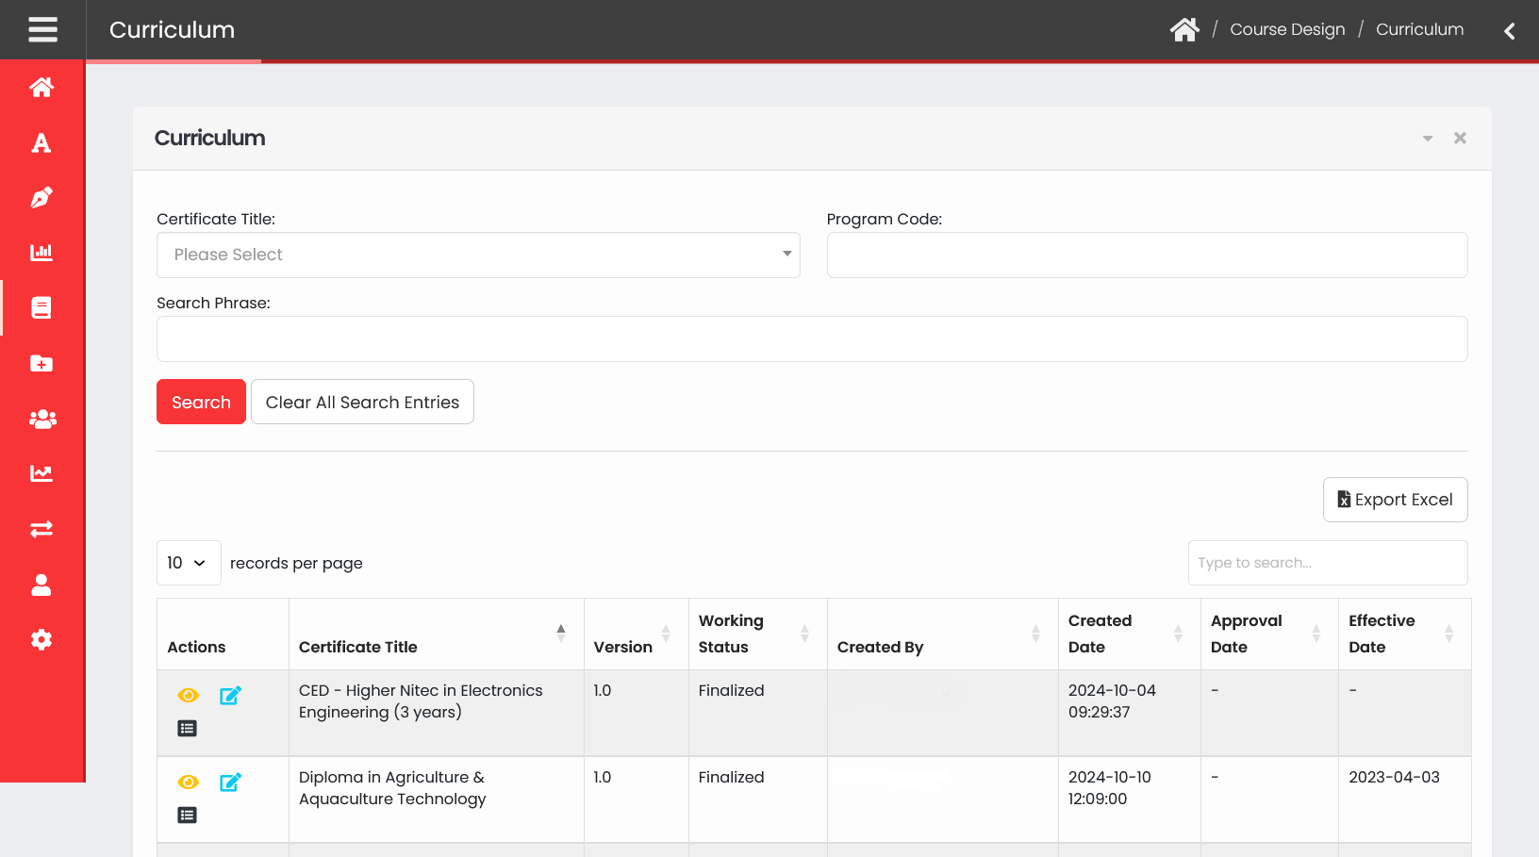Image resolution: width=1539 pixels, height=857 pixels.
Task: Click created date 2024-10-04 09:29:37
Action: [x=1112, y=701]
